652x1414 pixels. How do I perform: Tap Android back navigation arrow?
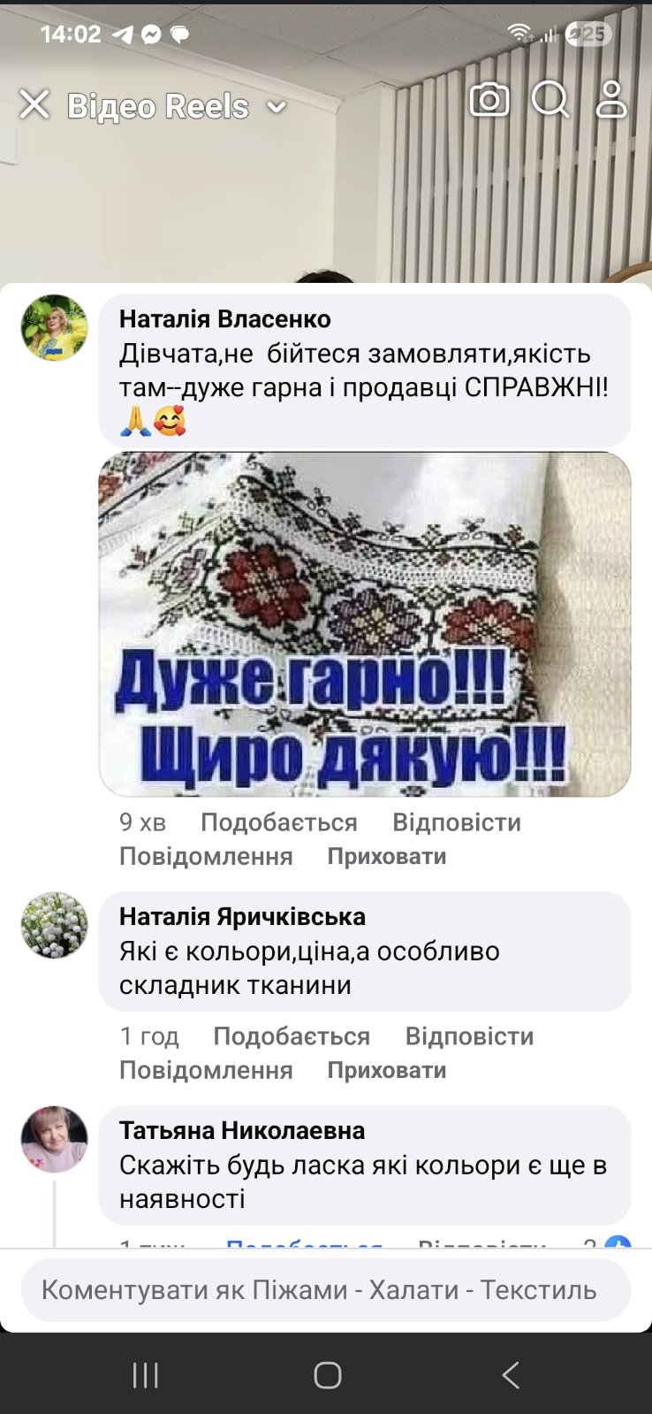[511, 1375]
